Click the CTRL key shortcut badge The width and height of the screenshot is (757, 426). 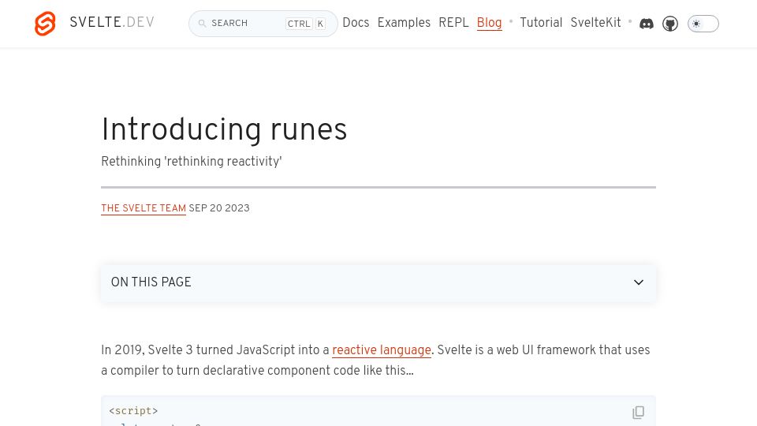299,24
